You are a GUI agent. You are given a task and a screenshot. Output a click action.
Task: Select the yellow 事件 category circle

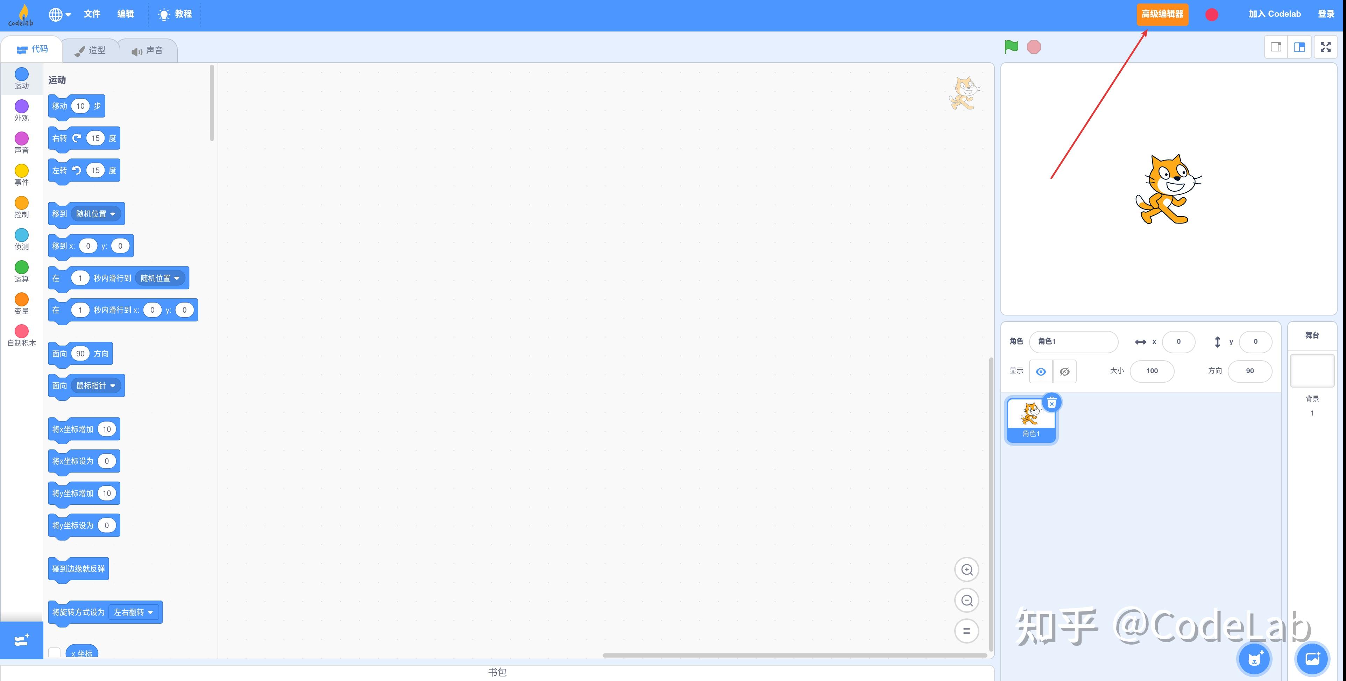tap(21, 171)
